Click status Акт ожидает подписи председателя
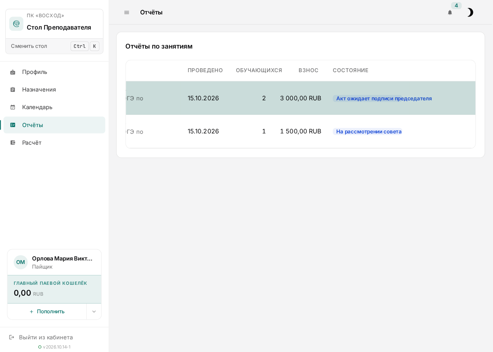 [384, 99]
